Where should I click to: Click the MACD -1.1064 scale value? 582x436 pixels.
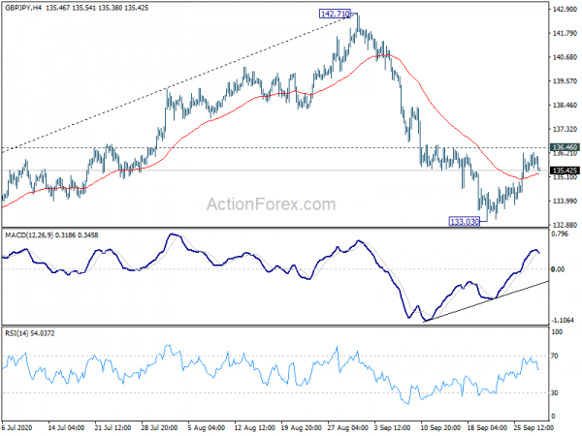tap(563, 320)
